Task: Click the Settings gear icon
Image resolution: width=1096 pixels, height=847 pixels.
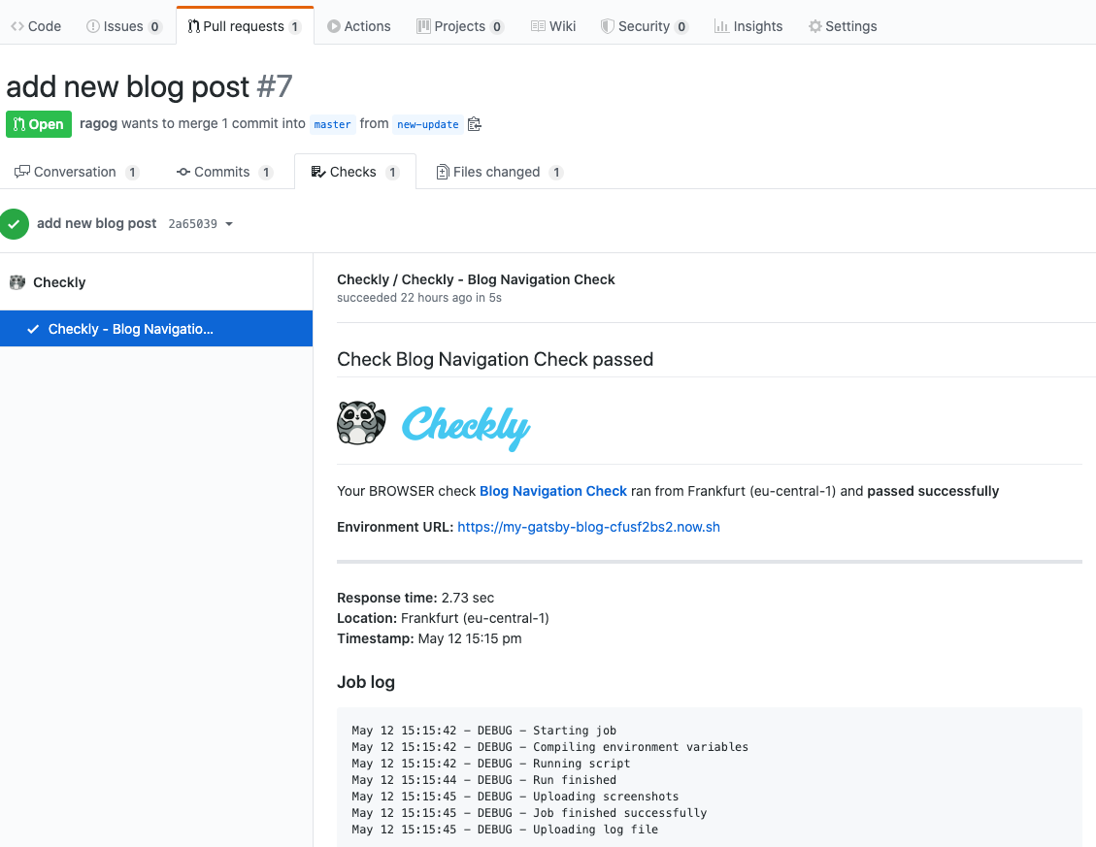Action: (x=814, y=26)
